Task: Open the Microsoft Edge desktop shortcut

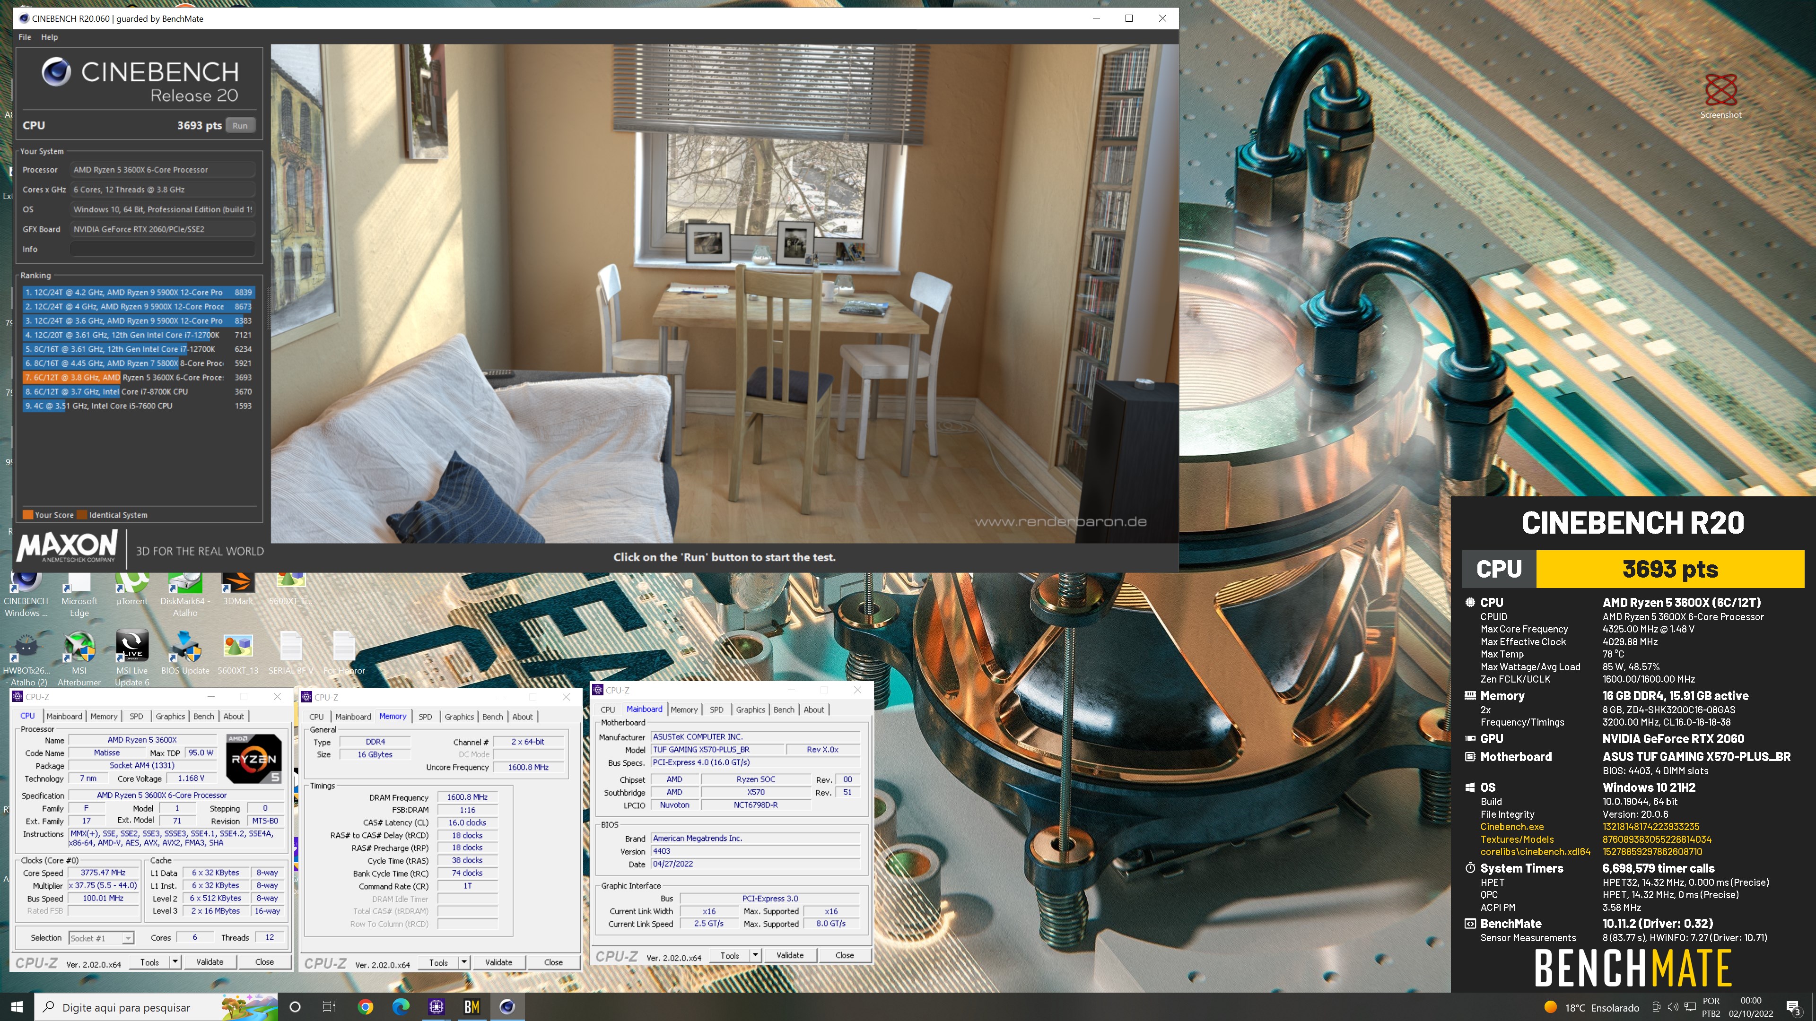Action: click(79, 596)
